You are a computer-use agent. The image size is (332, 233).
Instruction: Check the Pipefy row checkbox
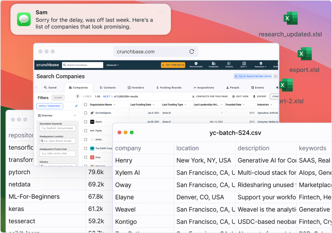click(x=85, y=131)
